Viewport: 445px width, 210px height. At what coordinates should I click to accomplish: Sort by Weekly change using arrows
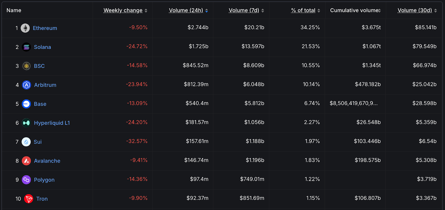tap(146, 11)
